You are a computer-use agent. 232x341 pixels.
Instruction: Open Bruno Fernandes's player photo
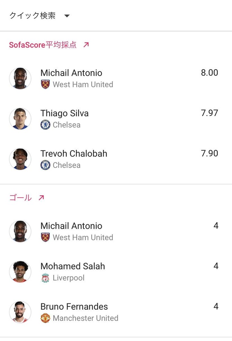click(x=20, y=312)
